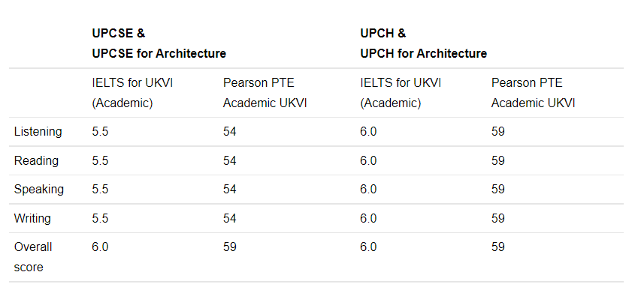This screenshot has height=299, width=641.
Task: Click the Speaking 6.0 value under UPCH
Action: coord(368,190)
